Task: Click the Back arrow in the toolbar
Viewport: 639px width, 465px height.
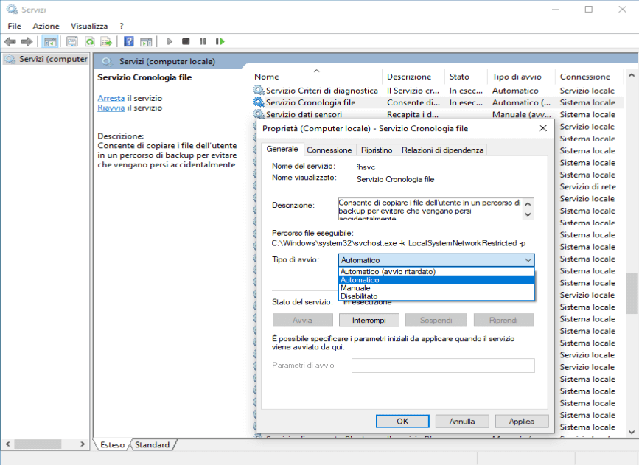Action: [10, 42]
